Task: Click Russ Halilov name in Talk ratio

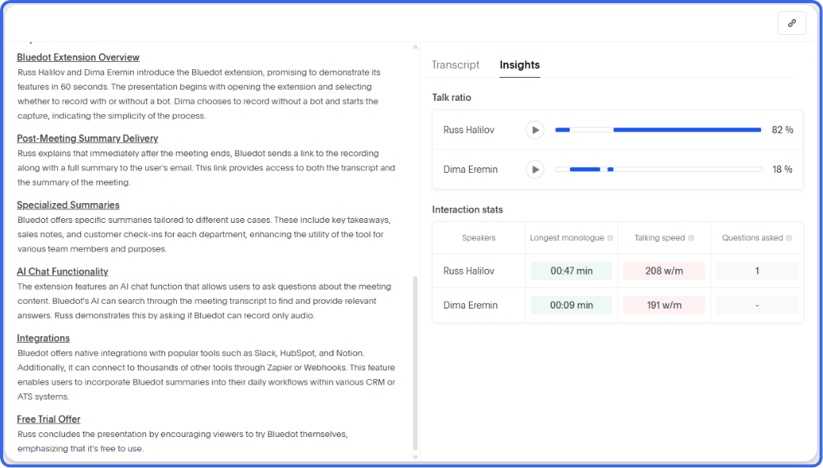Action: 469,130
